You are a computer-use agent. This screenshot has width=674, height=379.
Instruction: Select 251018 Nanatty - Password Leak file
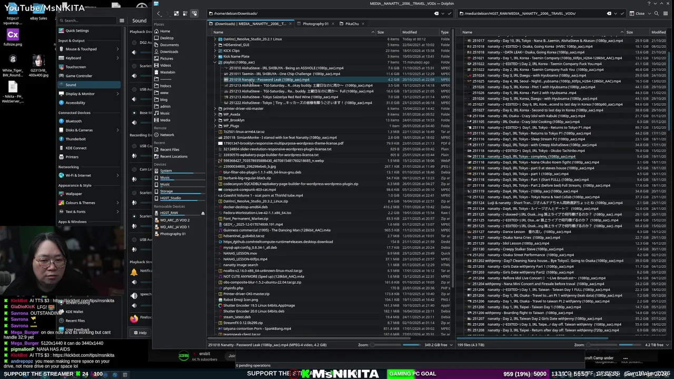tap(269, 79)
